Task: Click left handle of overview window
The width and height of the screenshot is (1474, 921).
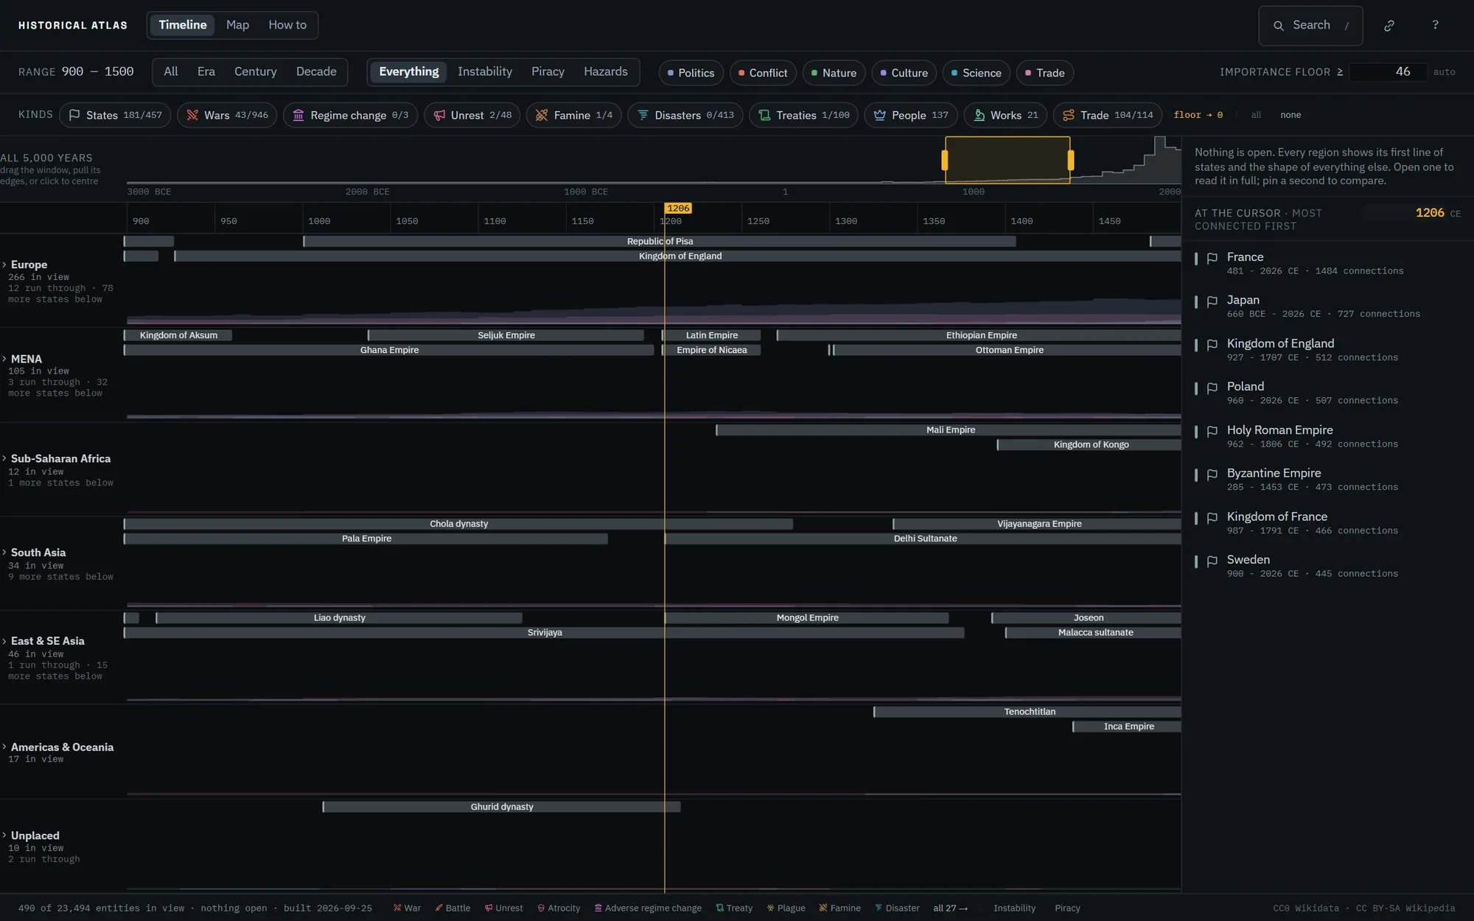Action: pos(945,160)
